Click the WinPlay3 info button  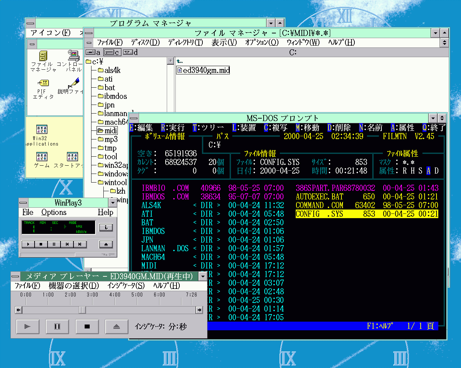106,227
